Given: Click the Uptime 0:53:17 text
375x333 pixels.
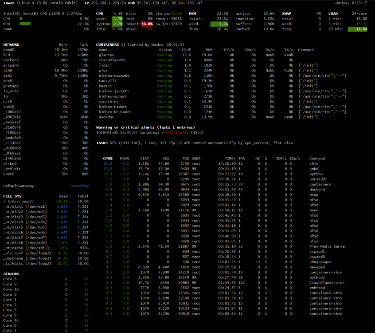Looking at the screenshot, I should pos(351,3).
